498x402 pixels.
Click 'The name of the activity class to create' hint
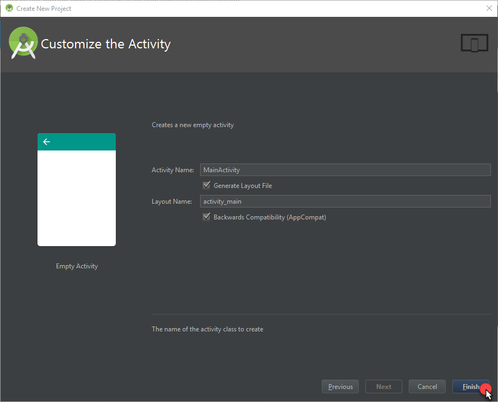click(207, 329)
